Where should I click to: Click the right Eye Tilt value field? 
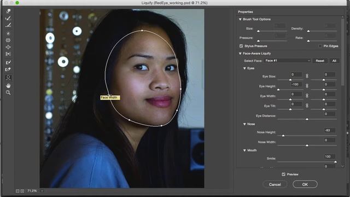tap(329, 104)
